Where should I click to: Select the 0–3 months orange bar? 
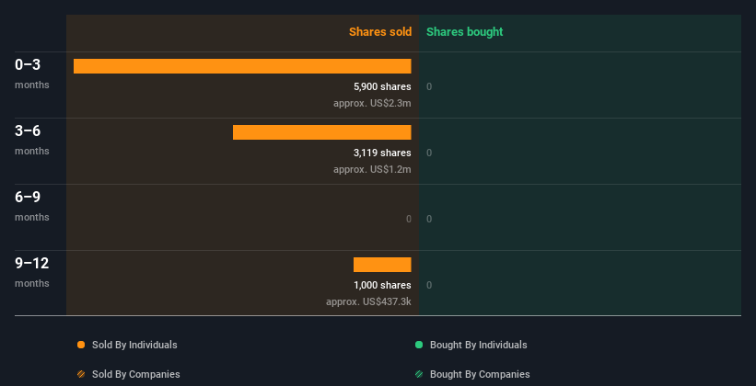click(x=242, y=66)
